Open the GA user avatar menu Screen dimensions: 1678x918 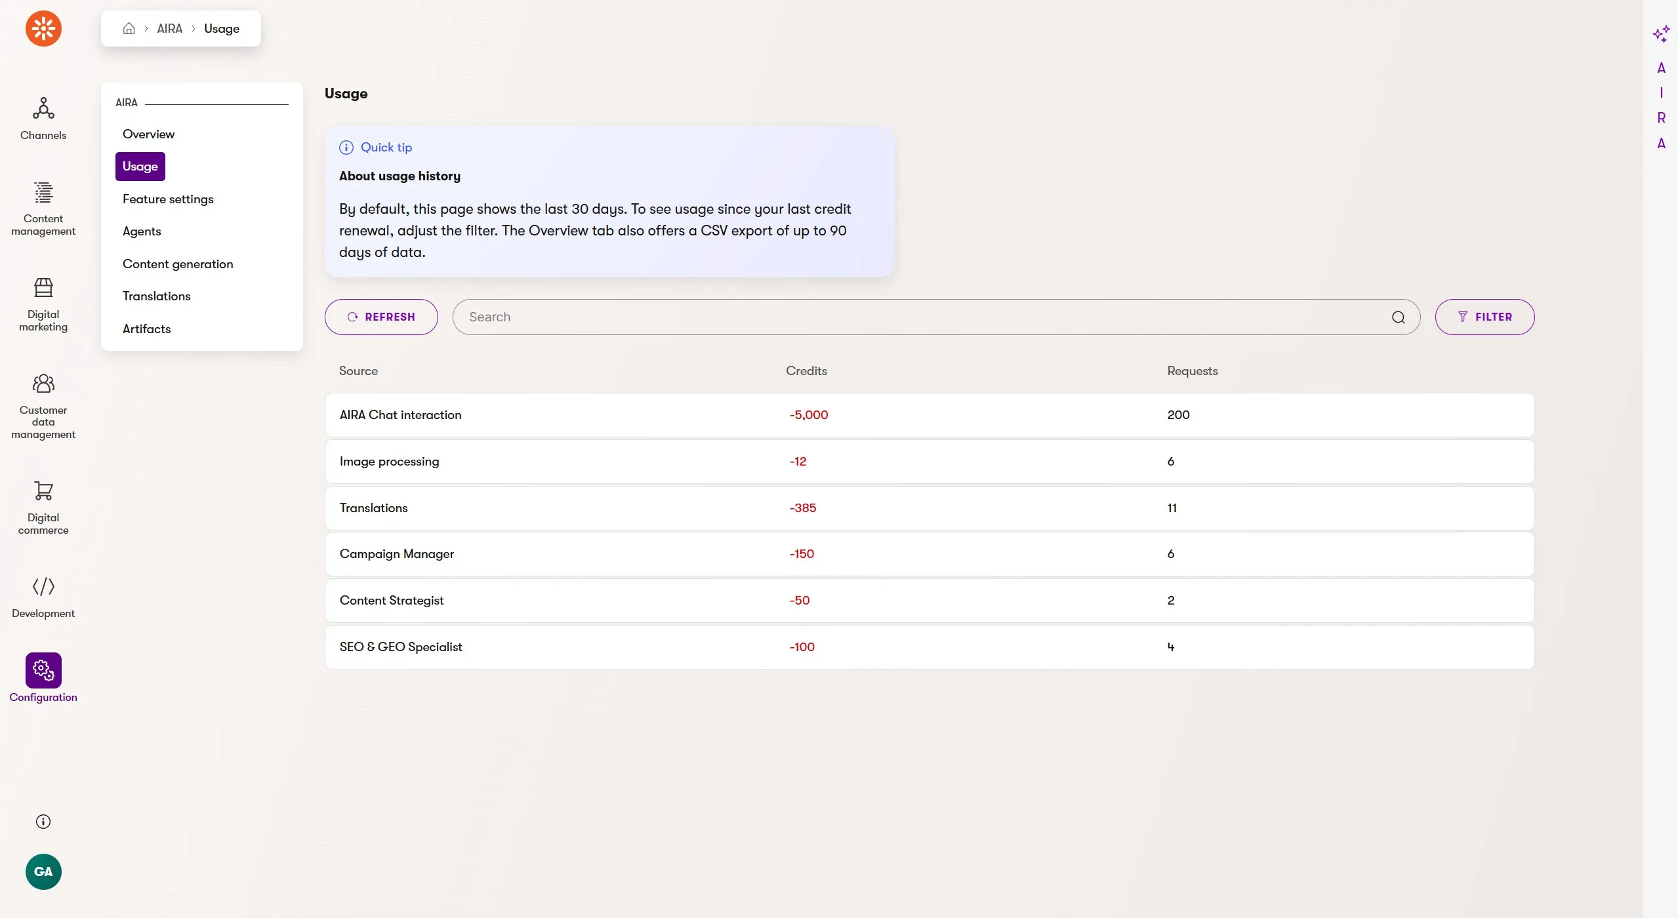tap(43, 871)
